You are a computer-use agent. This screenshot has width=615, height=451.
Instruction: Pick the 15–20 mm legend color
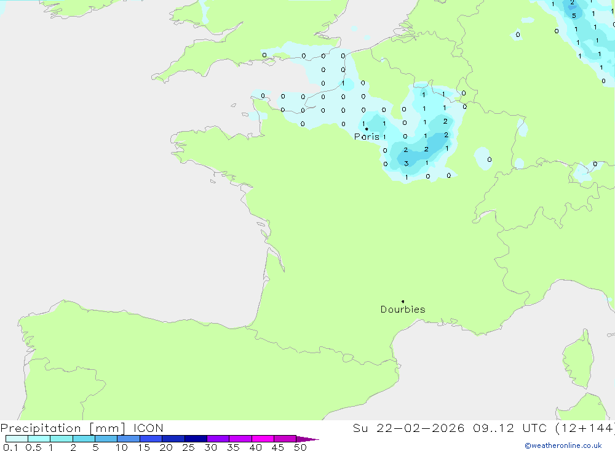151,439
